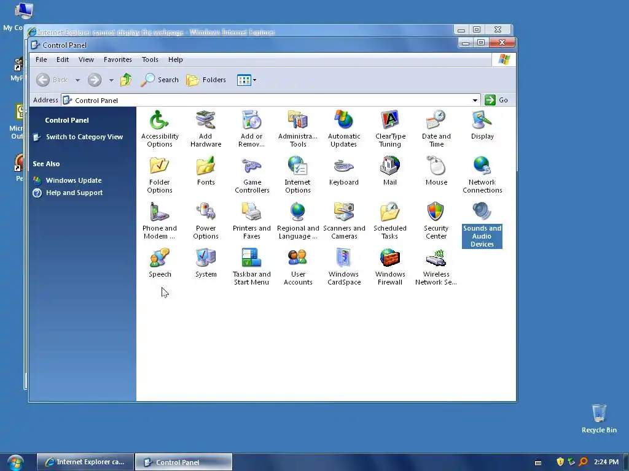Open the Display applet icon
The height and width of the screenshot is (471, 629).
coord(482,125)
